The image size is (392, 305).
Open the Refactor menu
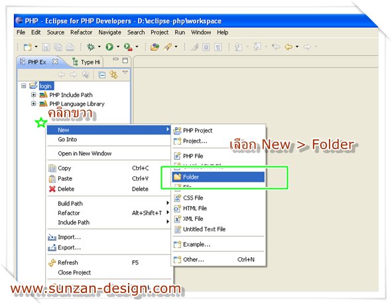pos(81,32)
